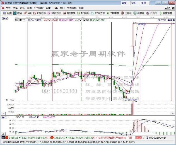The width and height of the screenshot is (176, 145).
Task: Open the 文件 menu
Action: tap(8, 8)
